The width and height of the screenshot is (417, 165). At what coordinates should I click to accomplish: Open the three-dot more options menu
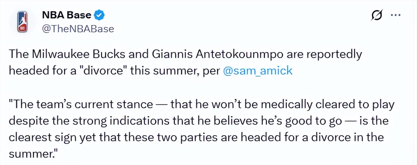(396, 15)
